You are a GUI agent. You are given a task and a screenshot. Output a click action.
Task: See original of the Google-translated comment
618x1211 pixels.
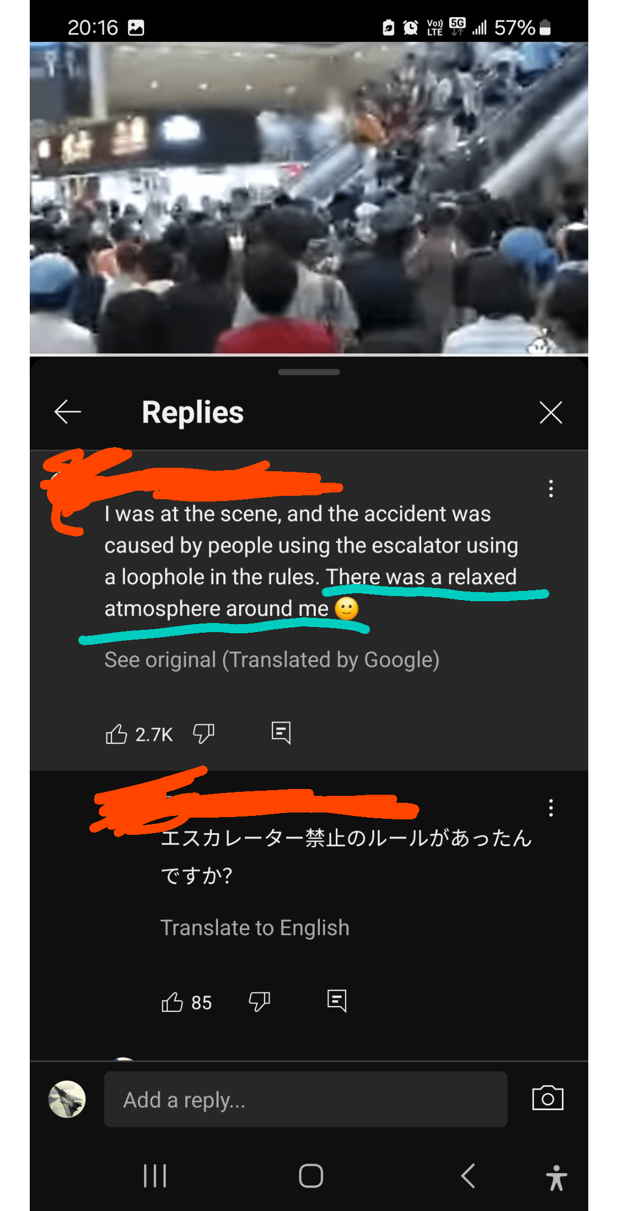(x=272, y=660)
